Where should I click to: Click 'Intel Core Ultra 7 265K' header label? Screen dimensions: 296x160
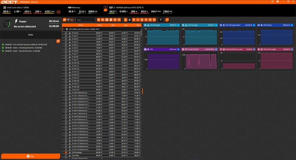(18, 8)
